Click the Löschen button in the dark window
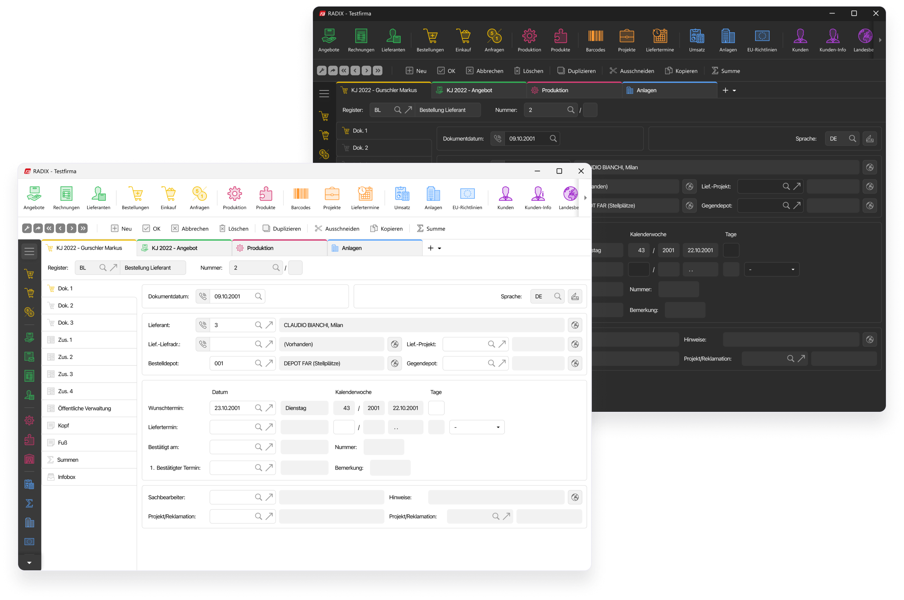This screenshot has width=904, height=600. point(528,71)
